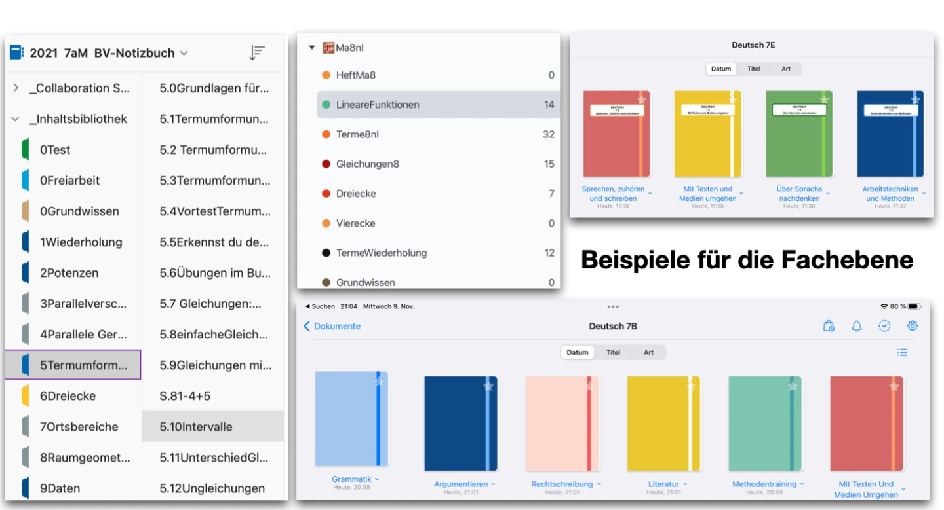944x510 pixels.
Task: Collapse the _Inhaltsbibliothek section
Action: pos(16,119)
